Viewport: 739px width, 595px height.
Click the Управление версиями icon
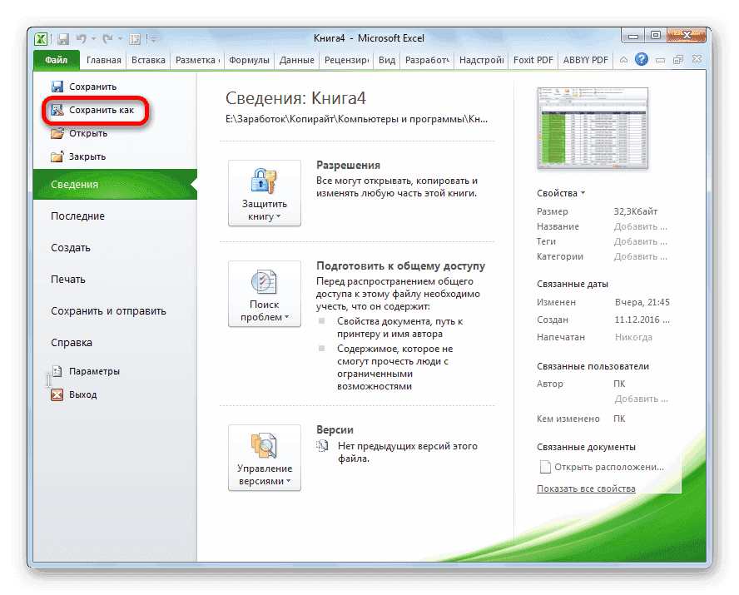264,447
